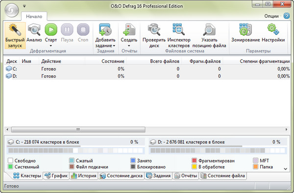Open Настройки gears icon
The image size is (294, 193).
273,29
